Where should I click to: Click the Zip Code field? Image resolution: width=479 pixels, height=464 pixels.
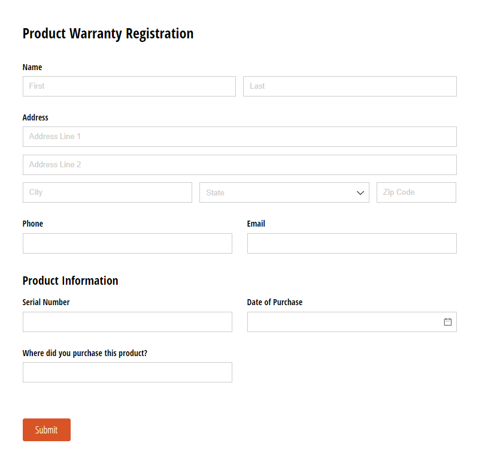pyautogui.click(x=416, y=192)
